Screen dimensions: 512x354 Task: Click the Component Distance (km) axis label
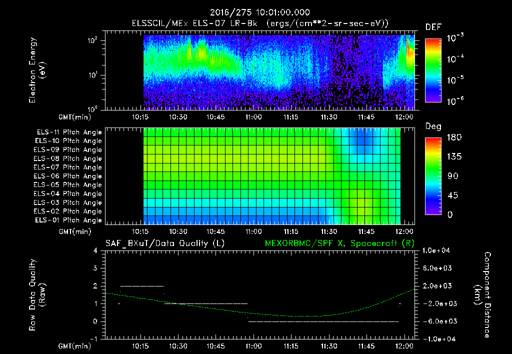click(482, 295)
